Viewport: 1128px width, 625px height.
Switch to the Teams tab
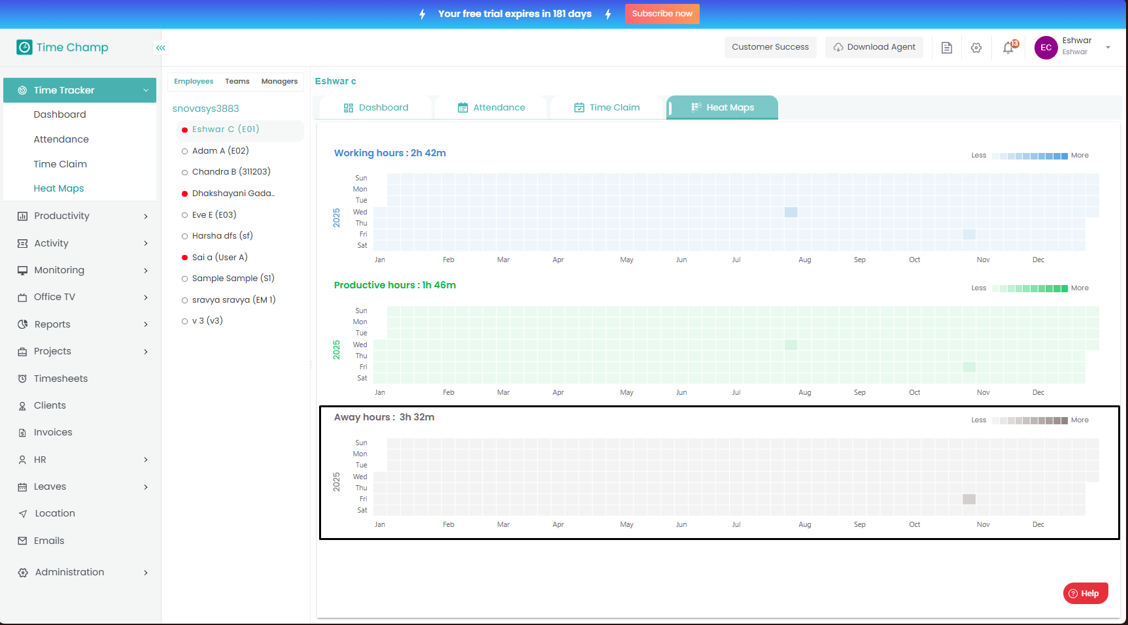[x=237, y=82]
